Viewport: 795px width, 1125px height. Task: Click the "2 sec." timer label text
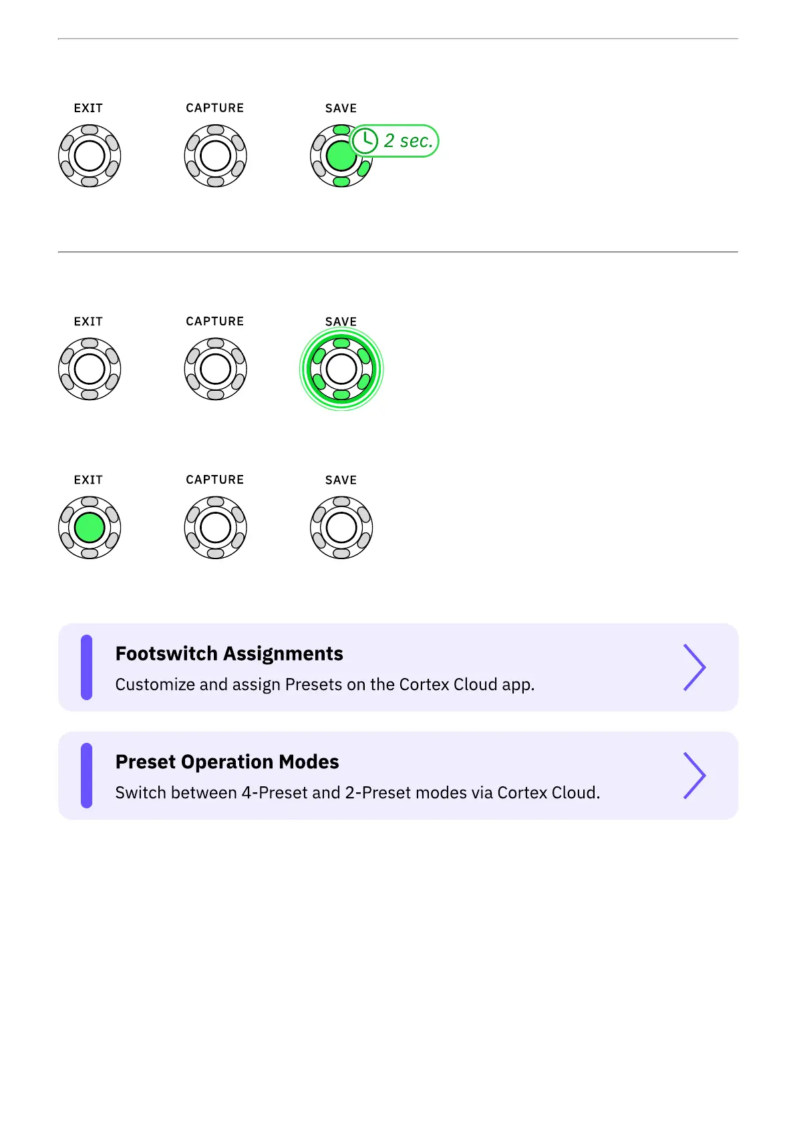click(408, 141)
